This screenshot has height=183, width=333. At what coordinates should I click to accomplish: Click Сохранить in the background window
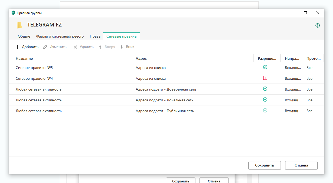point(181,181)
